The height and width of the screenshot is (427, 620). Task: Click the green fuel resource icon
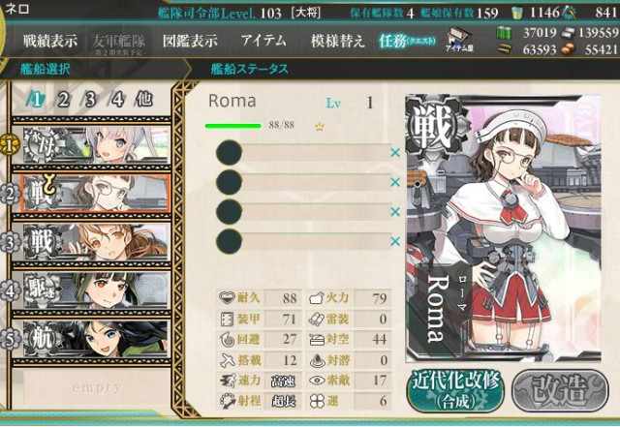point(504,32)
